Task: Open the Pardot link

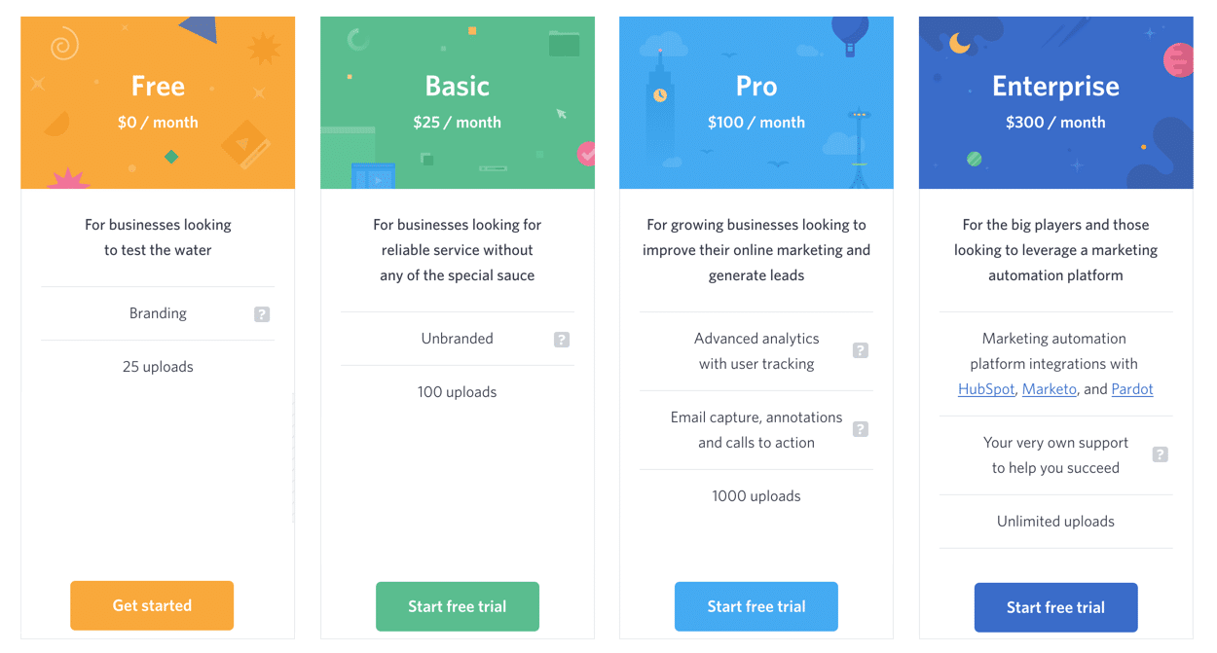Action: point(1132,388)
